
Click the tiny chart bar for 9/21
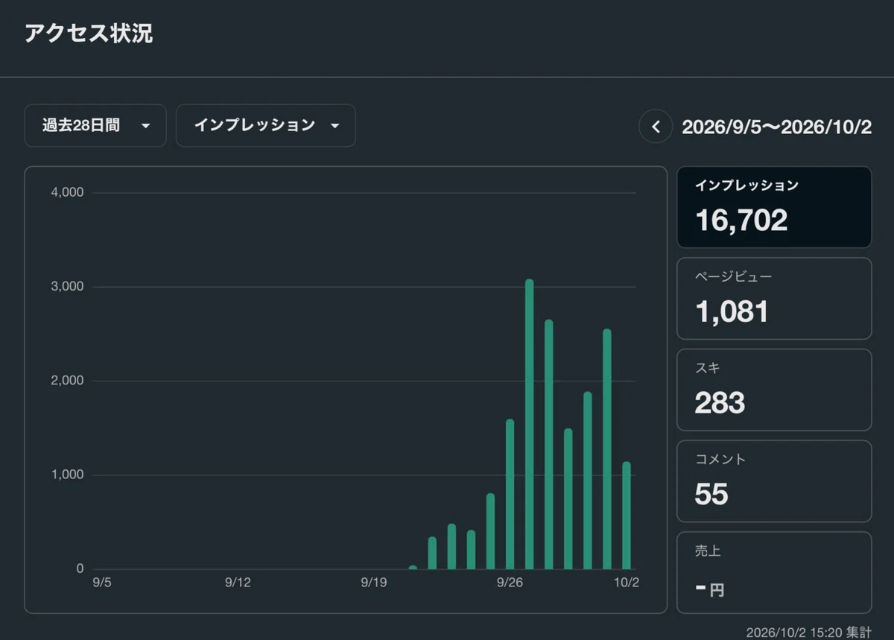(x=413, y=568)
